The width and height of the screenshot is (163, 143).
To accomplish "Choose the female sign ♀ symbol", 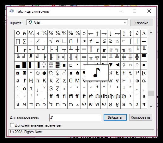I will pyautogui.click(x=57, y=73).
